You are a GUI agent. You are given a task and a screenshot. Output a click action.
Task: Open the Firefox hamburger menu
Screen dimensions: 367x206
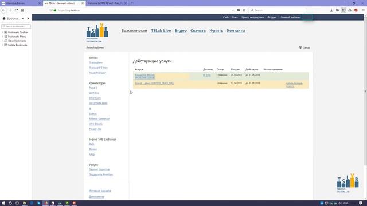pos(363,10)
